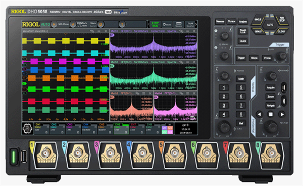Close the Math3 FFT window

[150, 93]
